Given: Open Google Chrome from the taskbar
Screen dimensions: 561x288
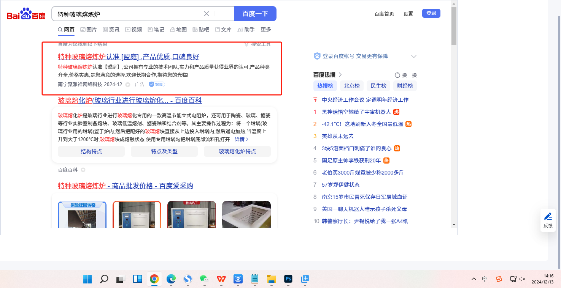Looking at the screenshot, I should coord(154,279).
